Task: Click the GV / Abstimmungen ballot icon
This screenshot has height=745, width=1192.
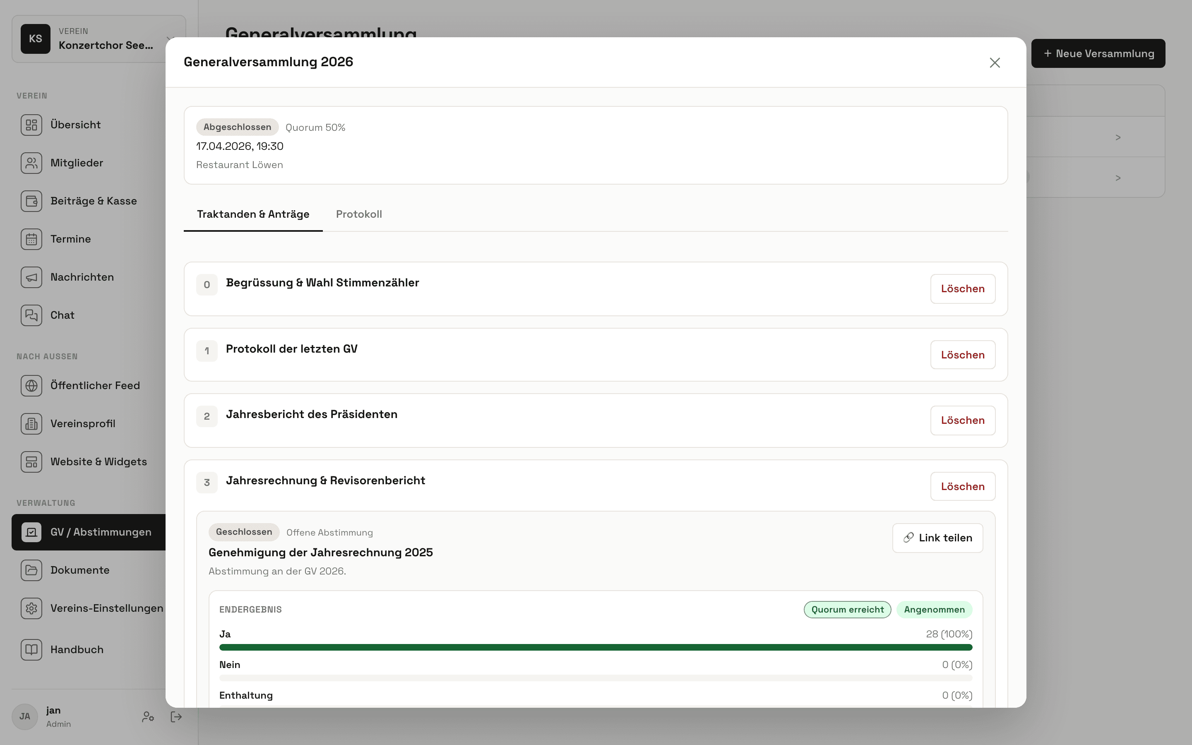Action: pos(31,532)
